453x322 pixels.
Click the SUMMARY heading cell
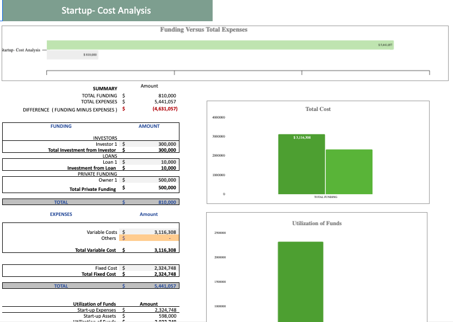coord(105,89)
